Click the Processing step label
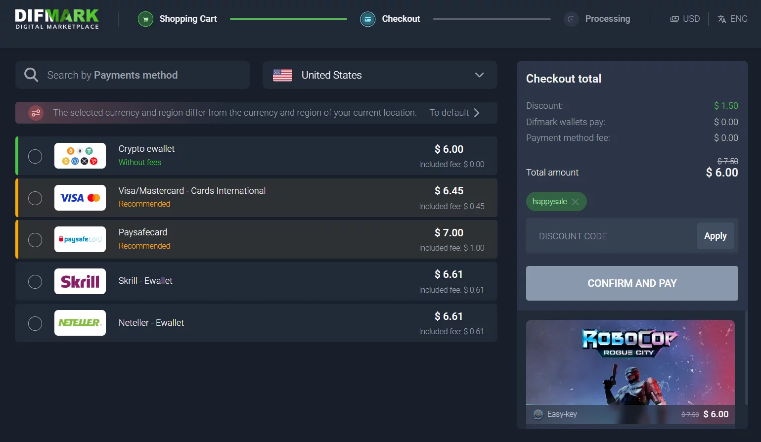 [608, 19]
